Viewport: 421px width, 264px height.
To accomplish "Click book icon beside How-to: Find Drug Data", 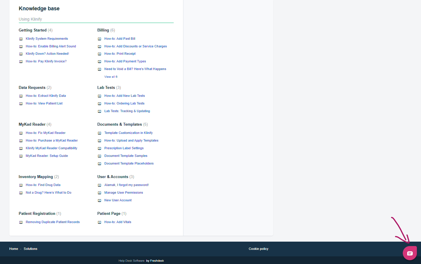I will (21, 185).
